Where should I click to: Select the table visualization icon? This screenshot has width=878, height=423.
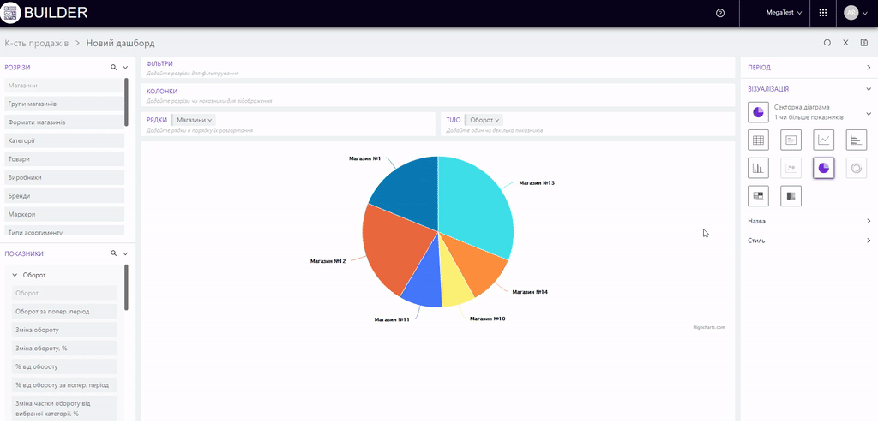(x=758, y=140)
